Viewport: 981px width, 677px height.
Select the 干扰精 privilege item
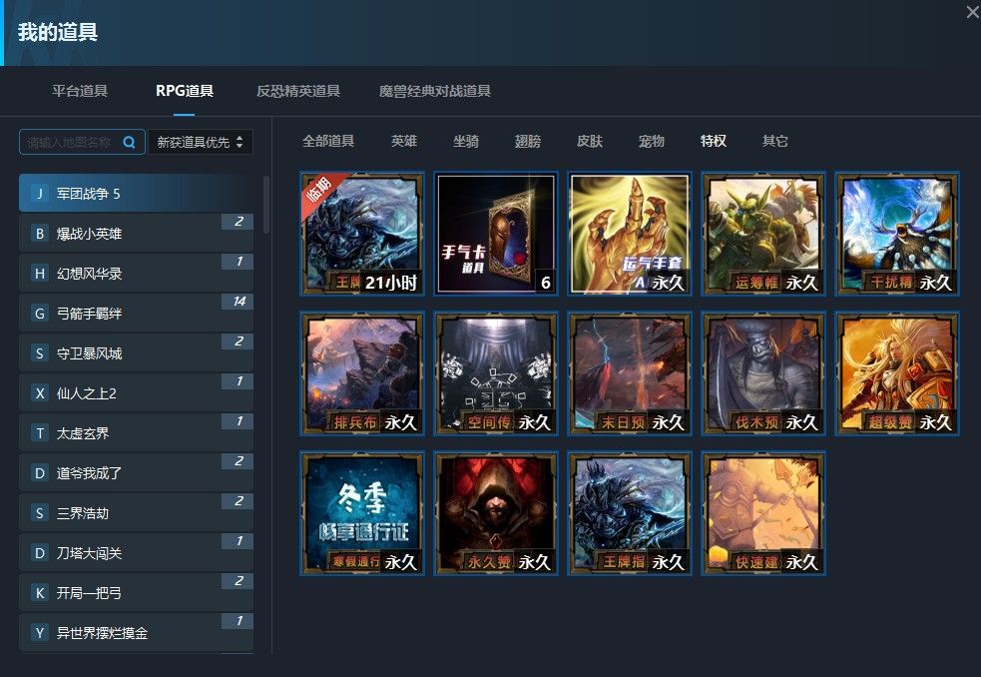(897, 234)
